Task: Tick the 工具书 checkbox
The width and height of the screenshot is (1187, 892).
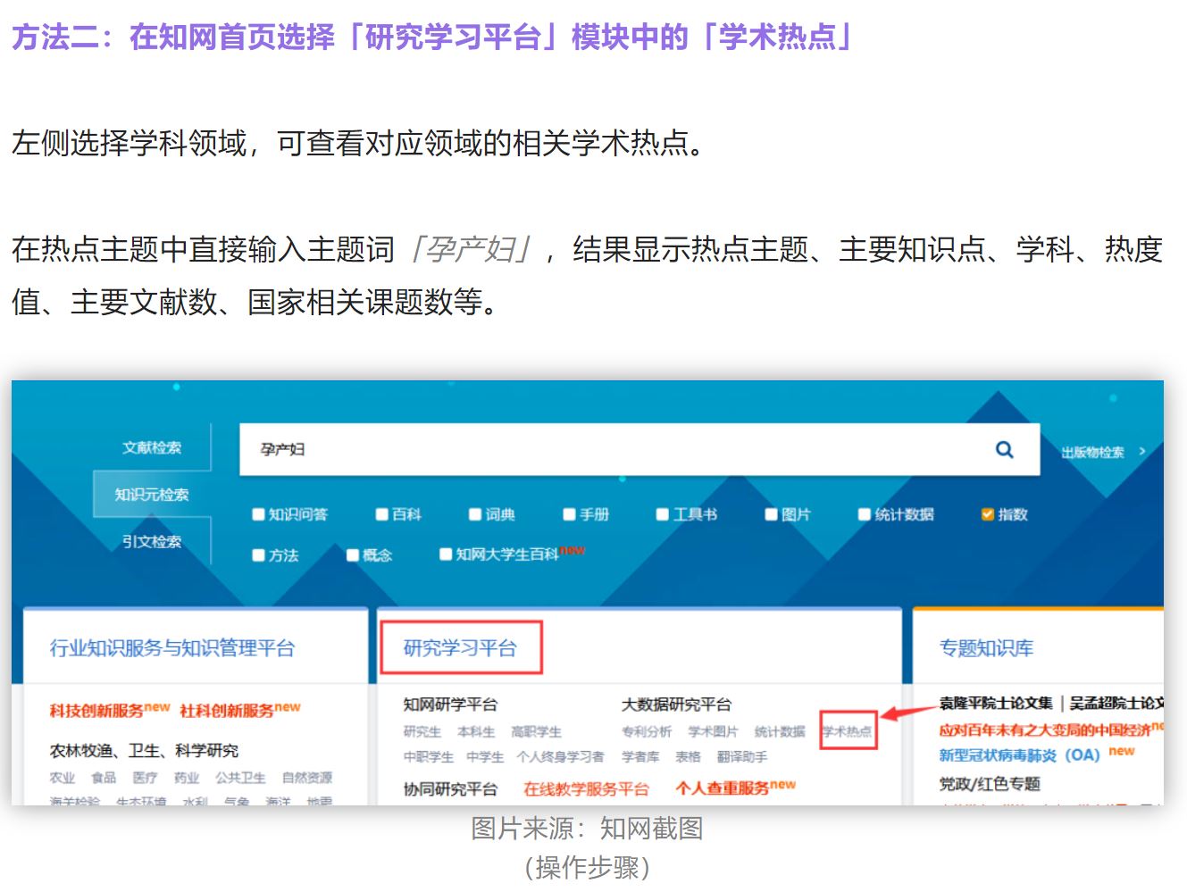Action: 663,514
